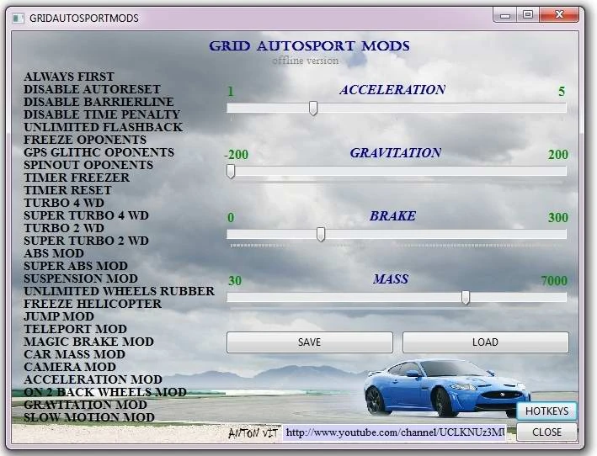The image size is (597, 456).
Task: Choose SUPER TURBO 4 WD option
Action: coord(86,215)
